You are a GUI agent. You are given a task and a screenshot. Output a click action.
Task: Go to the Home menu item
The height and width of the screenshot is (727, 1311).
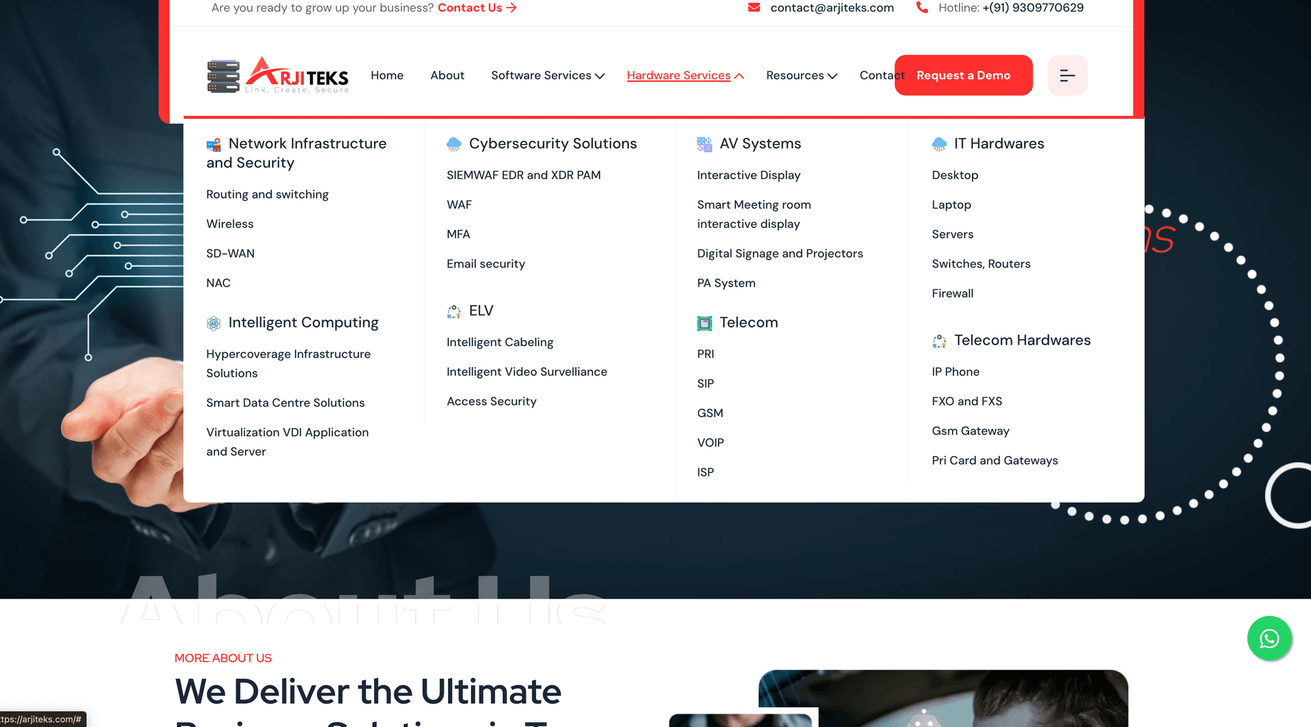387,75
